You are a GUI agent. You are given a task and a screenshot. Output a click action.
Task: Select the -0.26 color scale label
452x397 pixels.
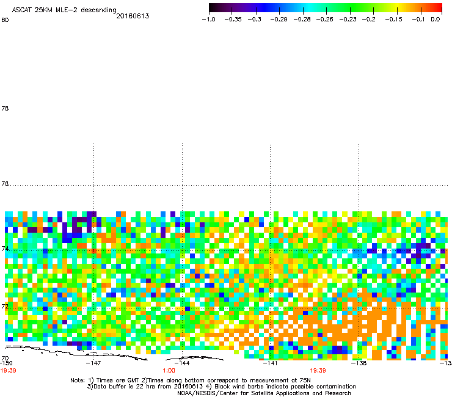coord(325,20)
